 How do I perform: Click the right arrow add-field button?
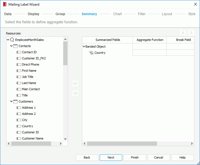click(75, 83)
